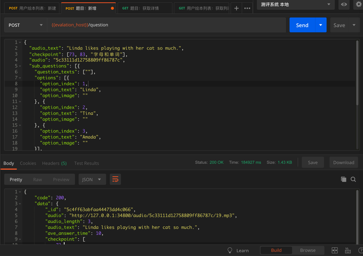Screen dimensions: 363x256
Task: Expand the JSON format dropdown
Action: pyautogui.click(x=91, y=179)
